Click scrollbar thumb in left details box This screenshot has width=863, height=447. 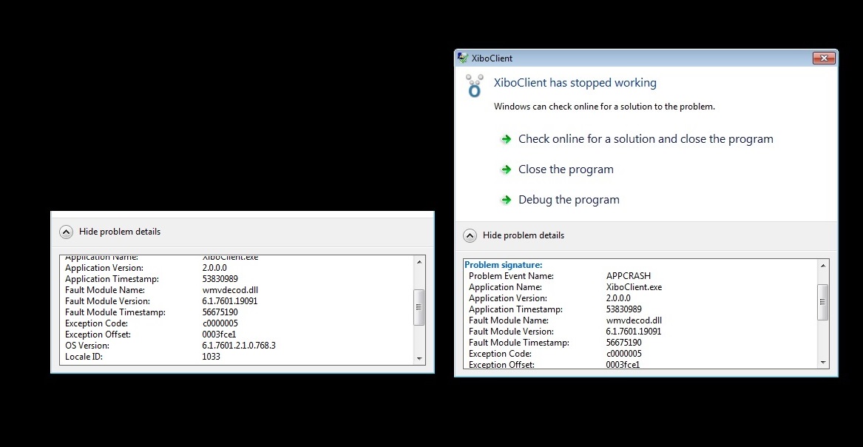[x=419, y=307]
